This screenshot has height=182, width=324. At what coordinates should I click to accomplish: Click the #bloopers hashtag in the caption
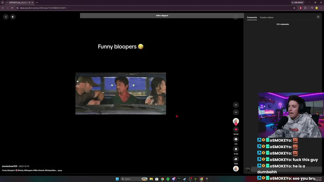pyautogui.click(x=28, y=170)
